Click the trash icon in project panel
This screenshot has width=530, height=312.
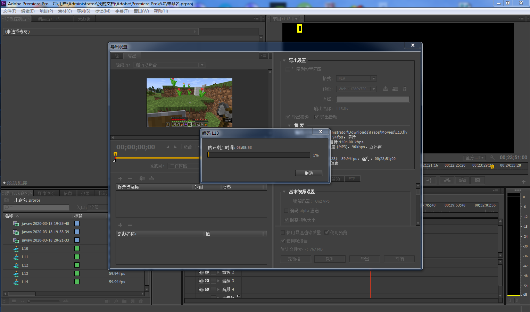point(141,301)
